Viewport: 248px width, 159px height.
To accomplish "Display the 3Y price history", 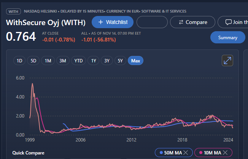I will coord(107,60).
